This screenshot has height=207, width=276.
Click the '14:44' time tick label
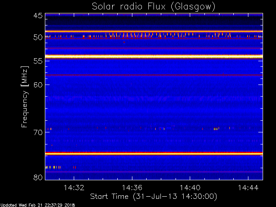pos(248,188)
